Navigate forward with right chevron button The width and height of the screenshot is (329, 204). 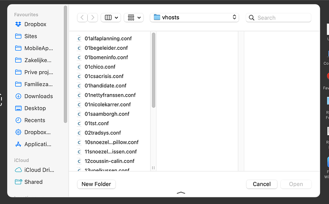point(93,18)
